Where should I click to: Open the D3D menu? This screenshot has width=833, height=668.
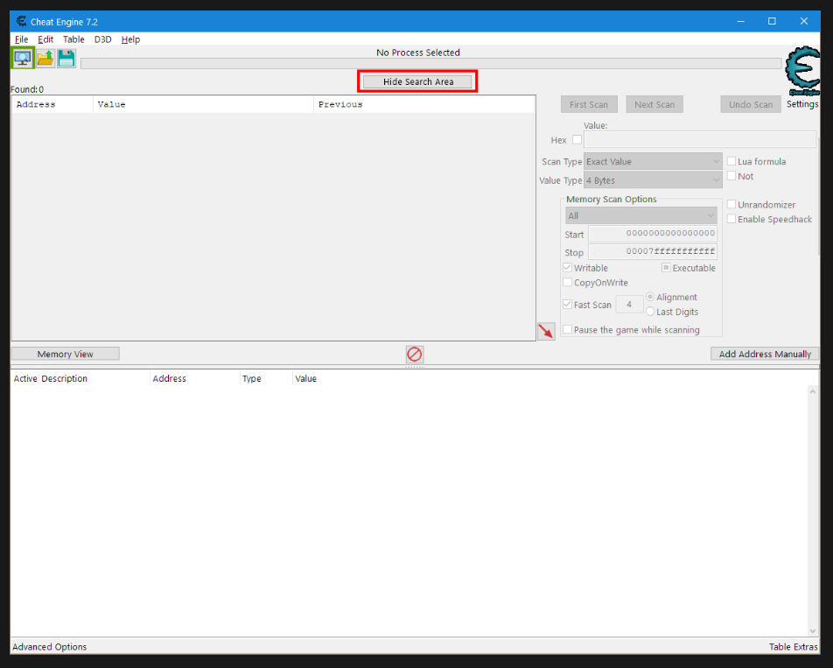point(102,39)
